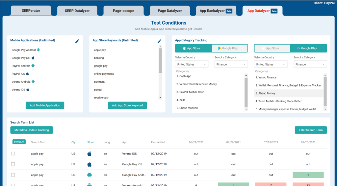Click down arrow of Google Play categories scrollbar

[325, 109]
